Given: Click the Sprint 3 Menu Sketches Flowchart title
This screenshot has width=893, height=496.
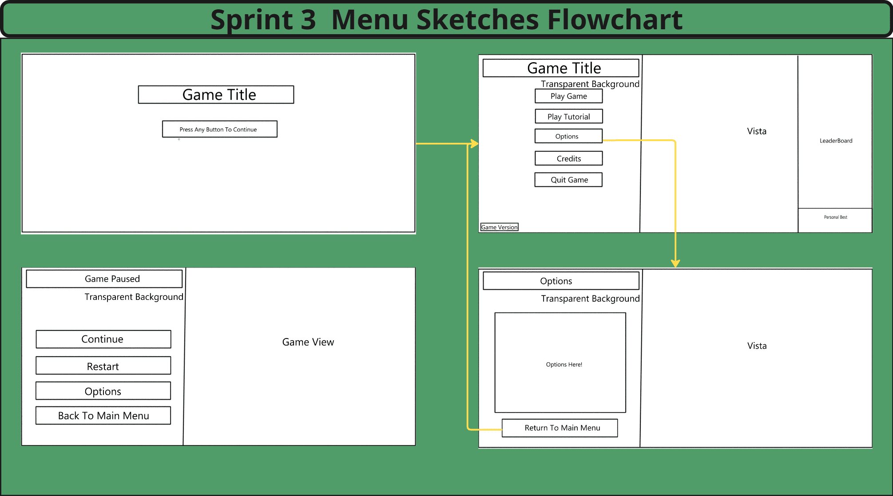Looking at the screenshot, I should click(x=446, y=19).
